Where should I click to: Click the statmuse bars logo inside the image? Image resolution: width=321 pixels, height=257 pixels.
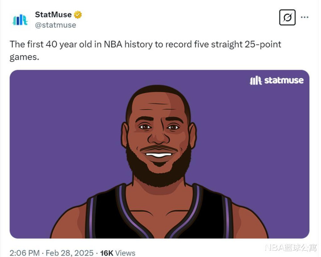tap(255, 80)
